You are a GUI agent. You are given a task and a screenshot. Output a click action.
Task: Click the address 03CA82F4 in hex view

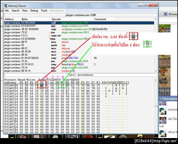11,88
